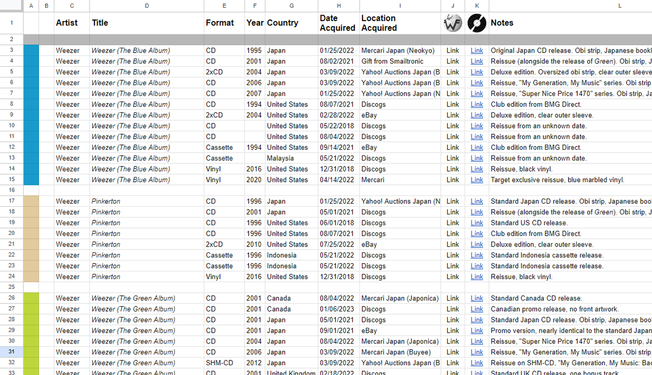Viewport: 652px width, 375px height.
Task: Select the green color block beside Green Album rows
Action: point(32,334)
